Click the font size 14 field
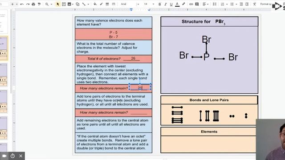Viewport: 285px width, 160px height. [146, 4]
